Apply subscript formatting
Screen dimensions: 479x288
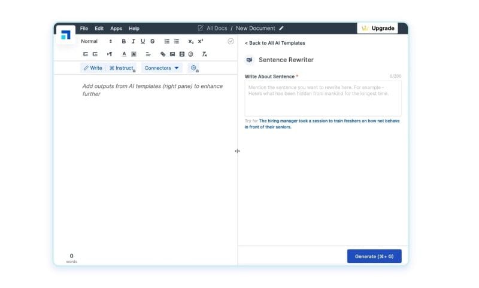[x=190, y=41]
